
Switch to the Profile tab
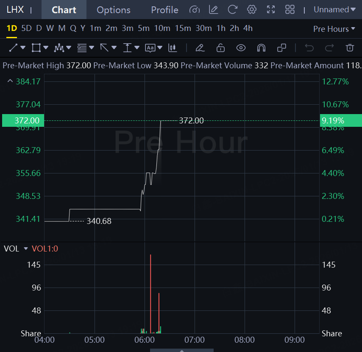[x=164, y=10]
